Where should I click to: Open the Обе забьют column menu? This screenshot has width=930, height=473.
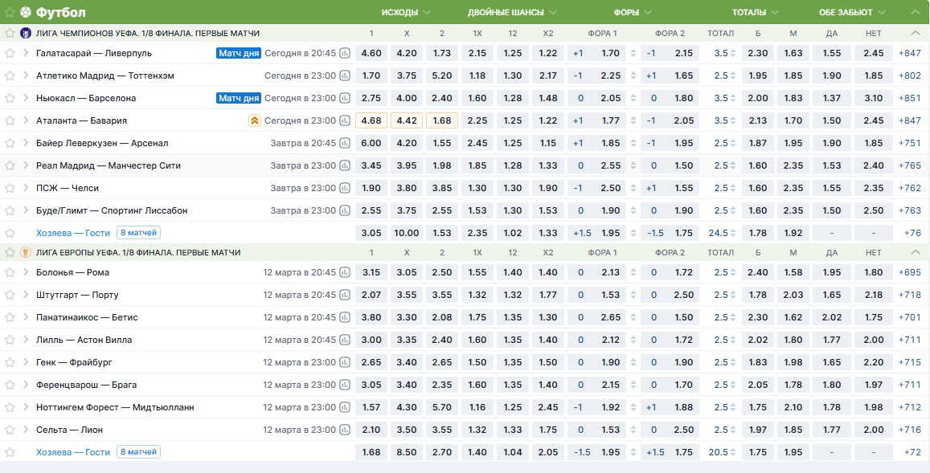851,12
